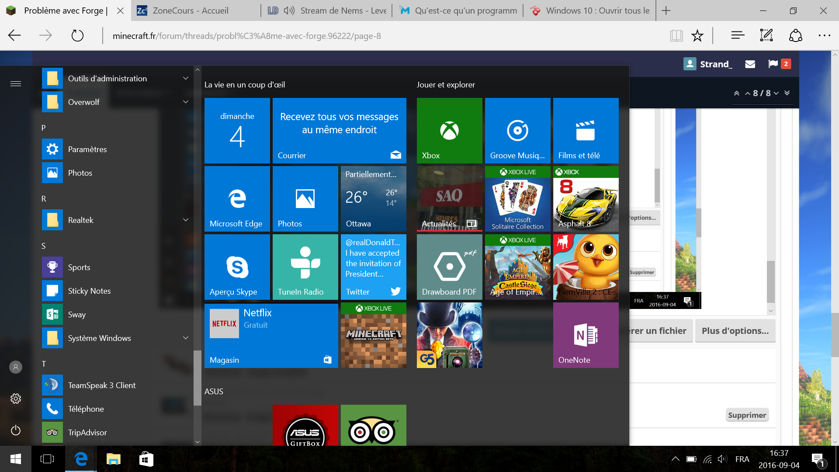Screen dimensions: 839x472
Task: Open the Xbox tile
Action: pos(449,130)
